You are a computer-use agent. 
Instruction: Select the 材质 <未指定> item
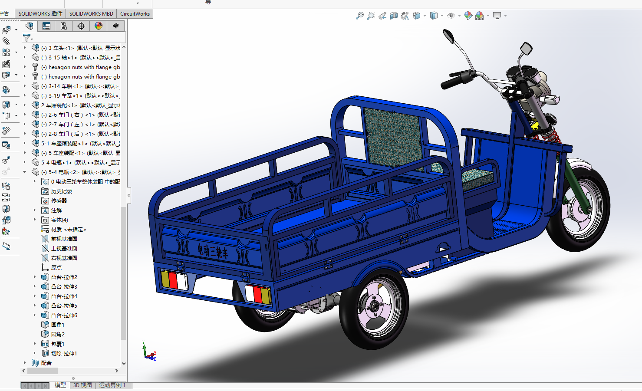(x=69, y=229)
